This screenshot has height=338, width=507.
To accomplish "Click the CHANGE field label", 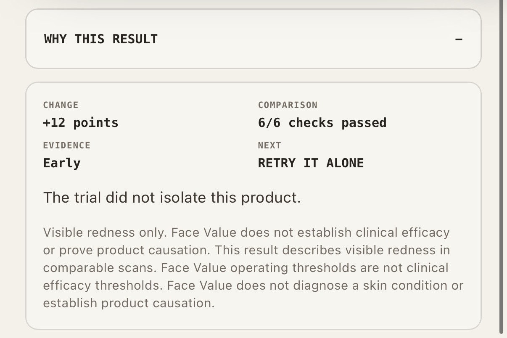I will (61, 105).
